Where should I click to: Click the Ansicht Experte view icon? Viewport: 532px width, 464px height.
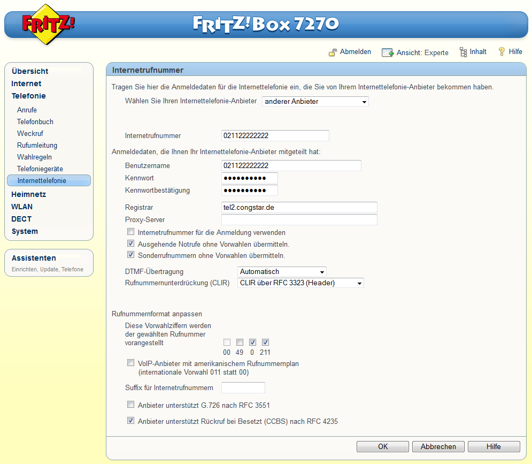[x=388, y=52]
